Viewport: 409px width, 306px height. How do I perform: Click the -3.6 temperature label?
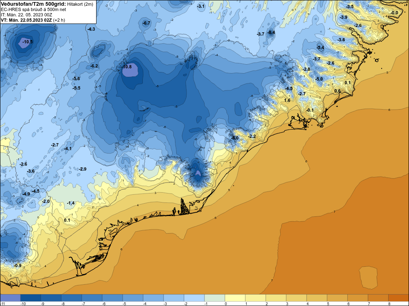coord(31,171)
